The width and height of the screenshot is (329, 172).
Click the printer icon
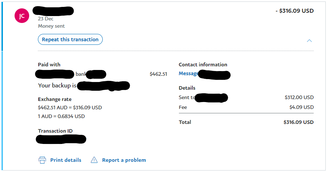click(42, 160)
